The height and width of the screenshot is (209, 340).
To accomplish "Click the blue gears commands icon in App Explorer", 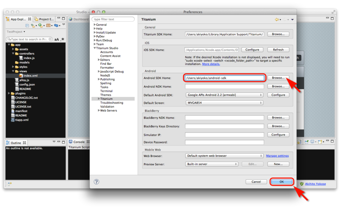I will coord(56,25).
